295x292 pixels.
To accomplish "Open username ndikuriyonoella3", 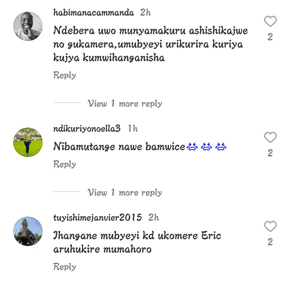I will 87,129.
